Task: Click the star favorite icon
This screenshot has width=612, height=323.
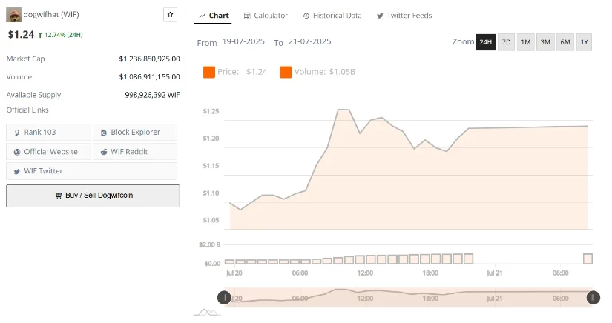Action: point(171,15)
